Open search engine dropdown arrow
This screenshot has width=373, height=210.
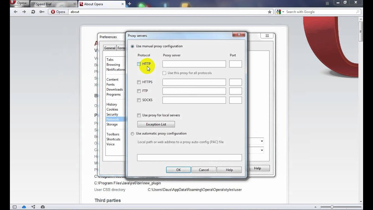point(283,12)
